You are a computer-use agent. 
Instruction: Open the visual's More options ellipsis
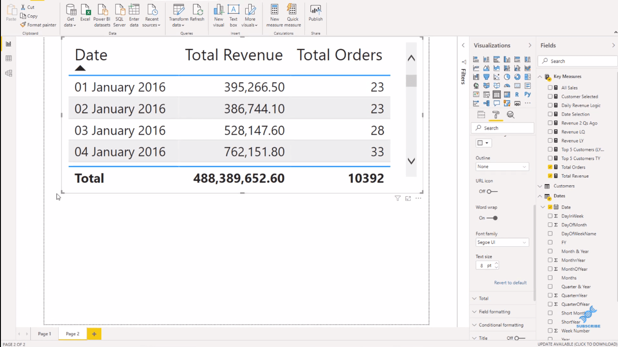[x=418, y=198]
